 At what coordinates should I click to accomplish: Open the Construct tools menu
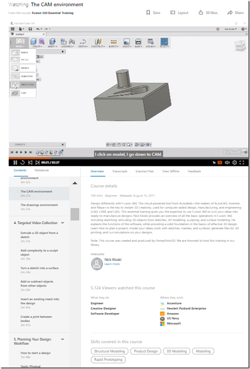tap(98, 43)
